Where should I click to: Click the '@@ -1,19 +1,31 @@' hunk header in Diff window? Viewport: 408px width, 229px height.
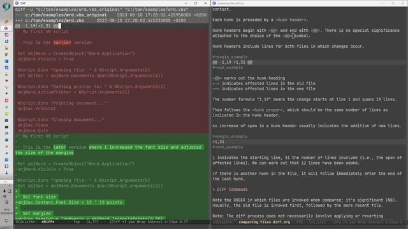pos(37,26)
